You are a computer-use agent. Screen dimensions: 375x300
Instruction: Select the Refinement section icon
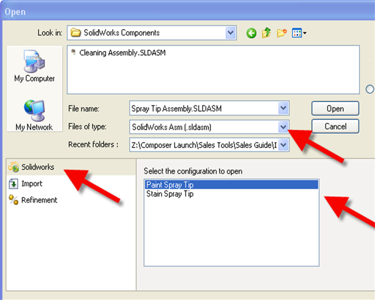click(13, 200)
